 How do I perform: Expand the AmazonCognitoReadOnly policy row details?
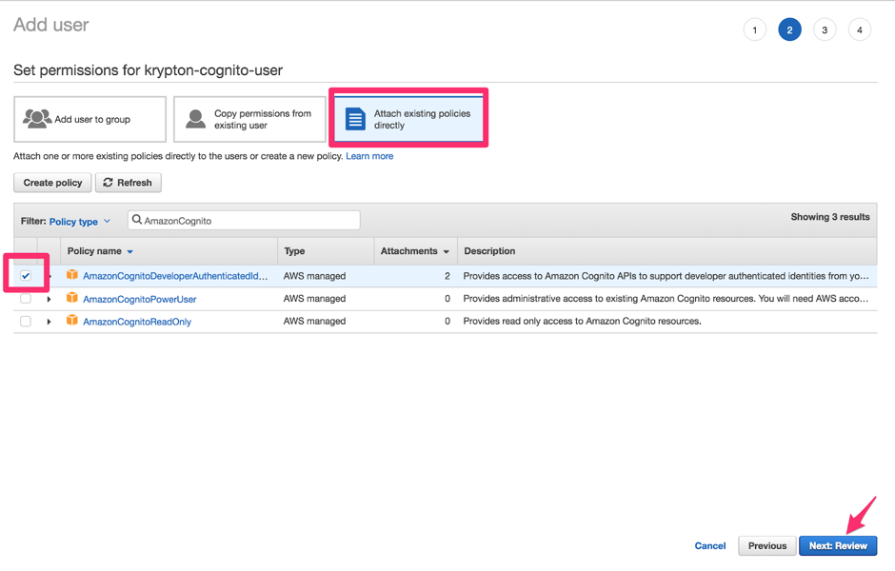49,322
